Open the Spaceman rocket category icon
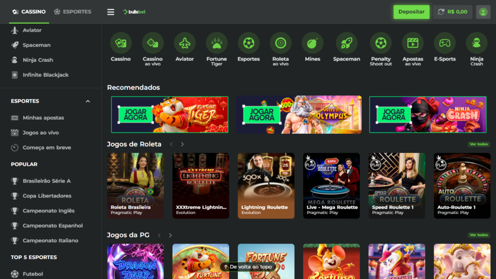 point(347,43)
